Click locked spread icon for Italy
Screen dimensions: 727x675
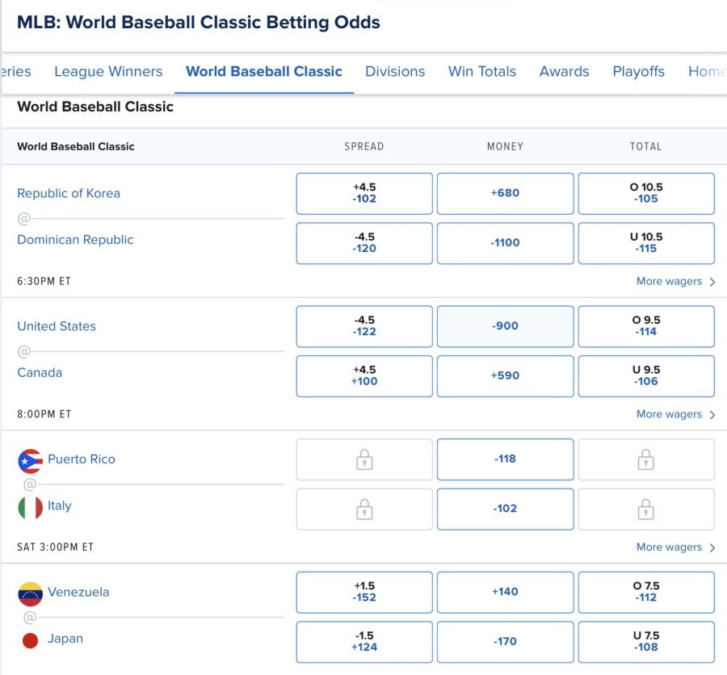364,509
